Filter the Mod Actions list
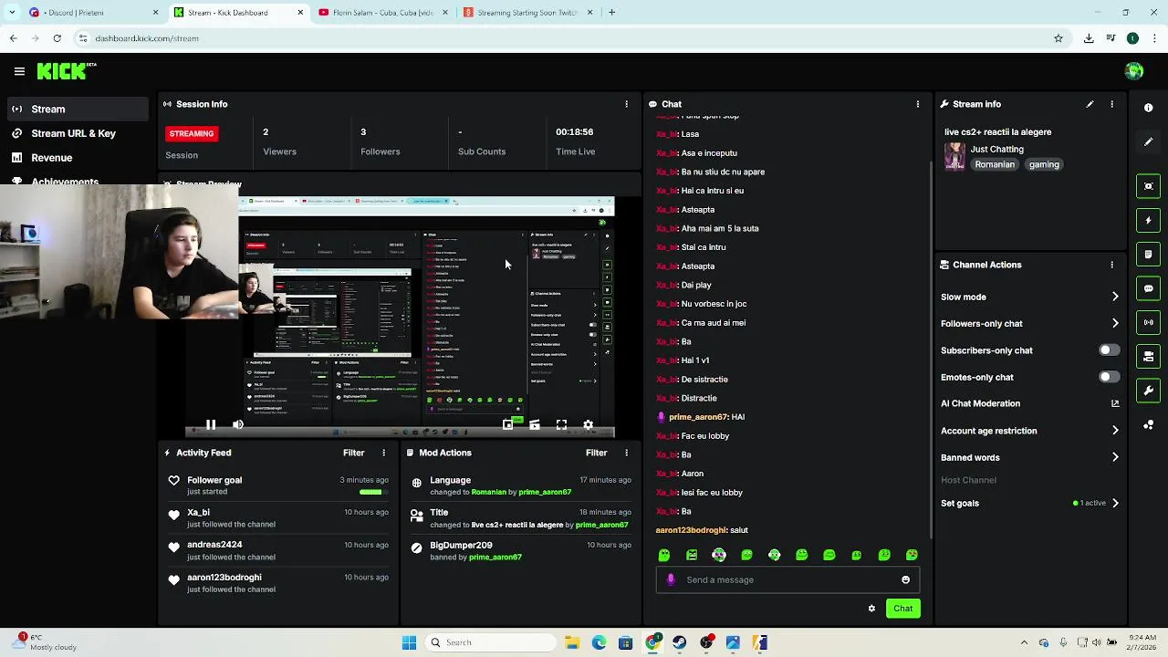 [596, 453]
